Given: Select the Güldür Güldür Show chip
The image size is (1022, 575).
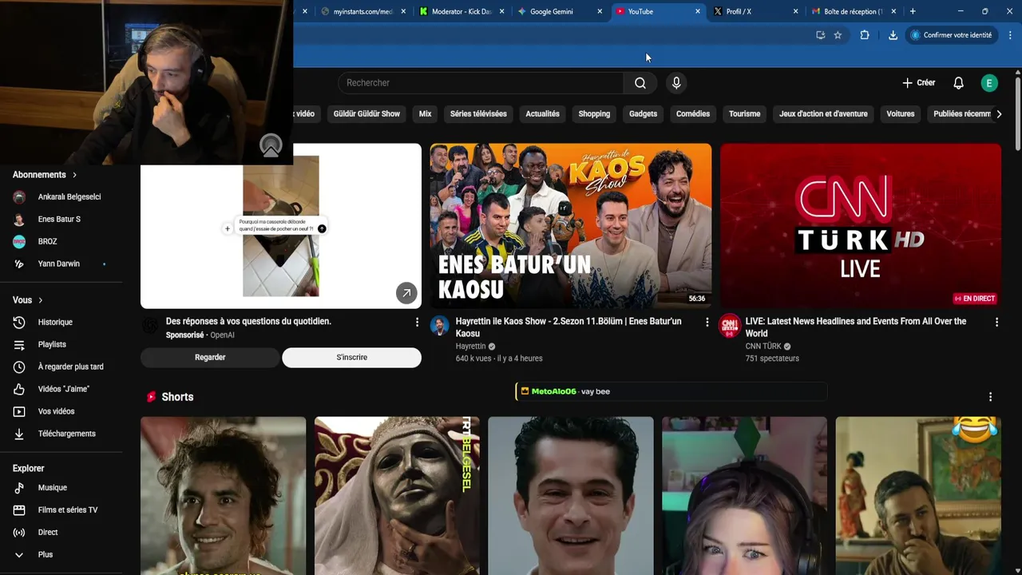Looking at the screenshot, I should 366,114.
